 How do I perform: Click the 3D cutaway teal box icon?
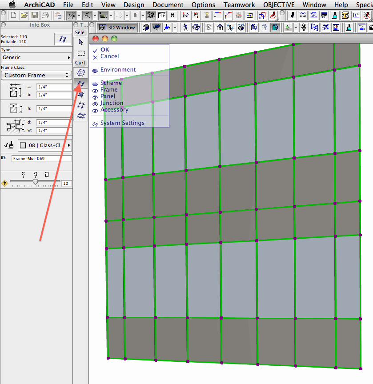click(275, 28)
